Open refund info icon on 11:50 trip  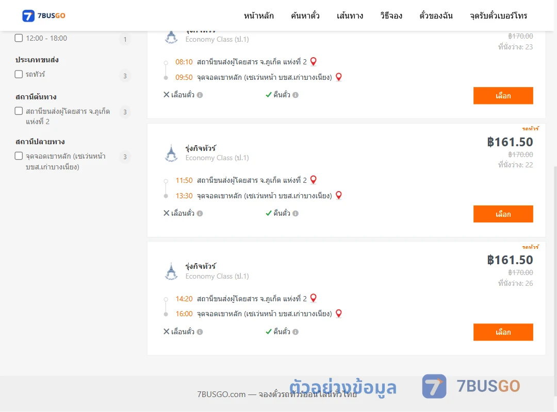[296, 214]
